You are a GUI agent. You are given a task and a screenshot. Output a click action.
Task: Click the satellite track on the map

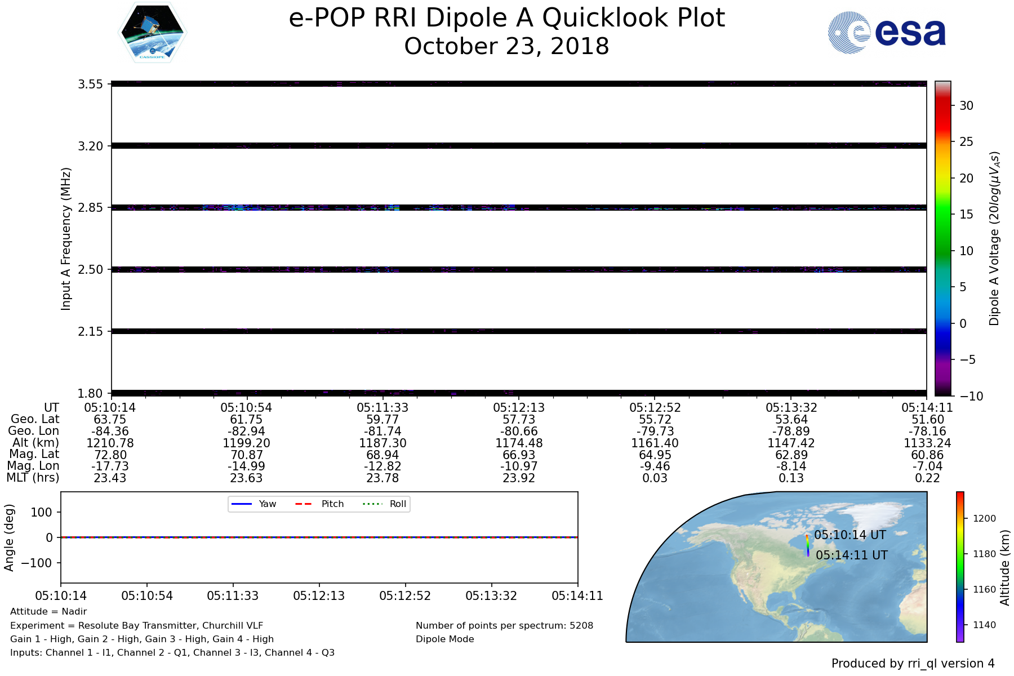(807, 545)
